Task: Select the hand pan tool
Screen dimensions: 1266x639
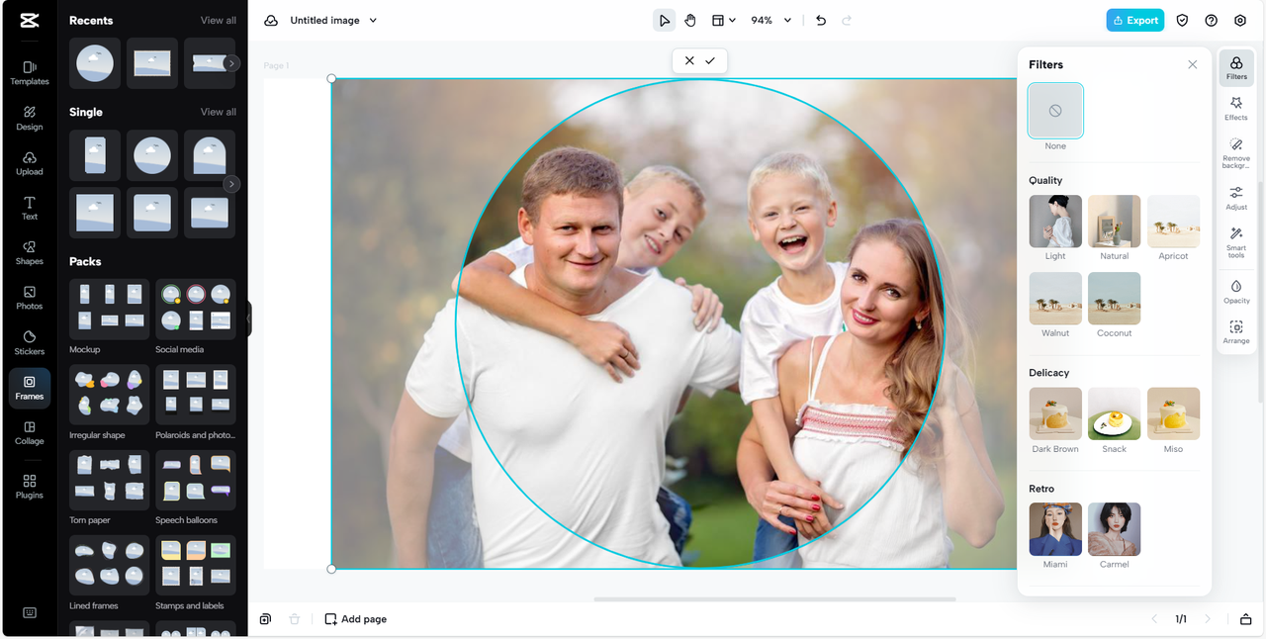Action: [x=690, y=20]
